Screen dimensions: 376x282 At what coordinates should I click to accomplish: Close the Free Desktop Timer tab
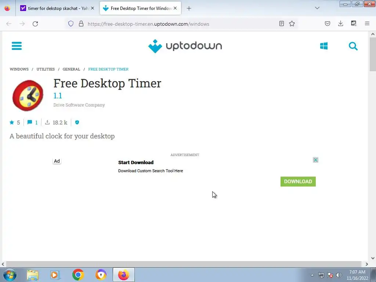coord(175,8)
